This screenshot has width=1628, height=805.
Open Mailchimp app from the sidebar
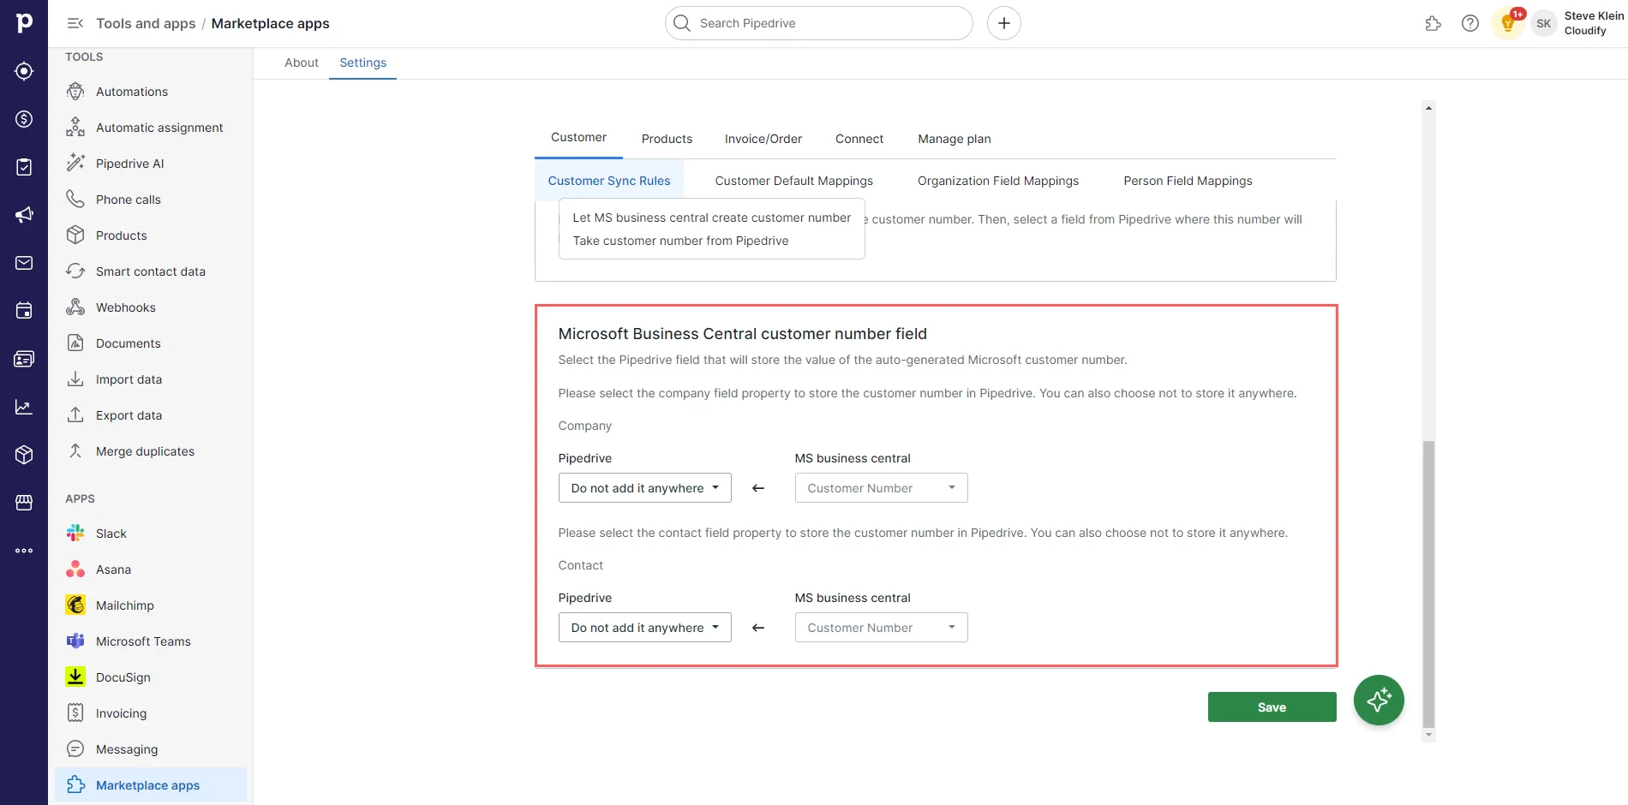[x=151, y=605]
